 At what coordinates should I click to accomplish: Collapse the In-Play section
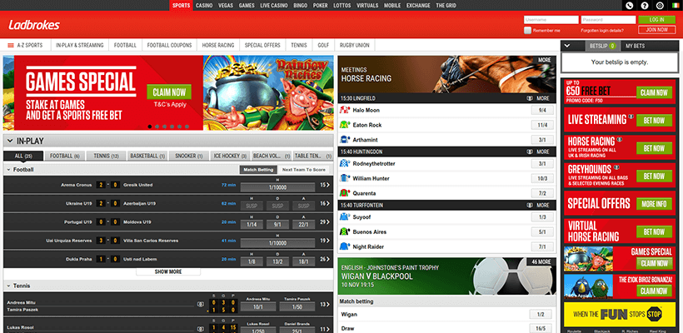9,142
